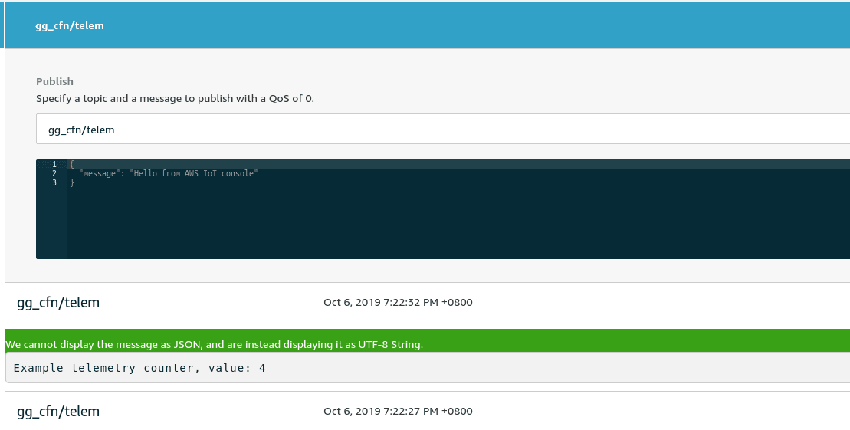Click the 7:22:27 PM message timestamp

tap(398, 412)
